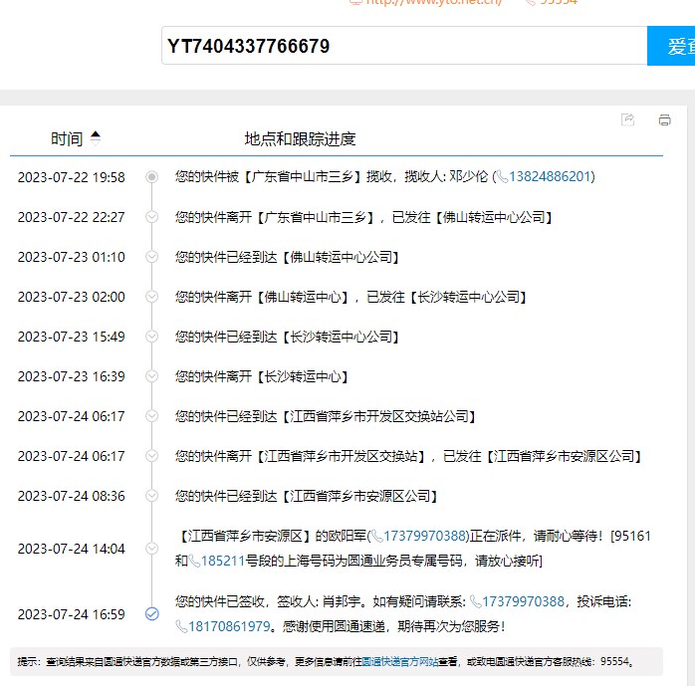Click timeline marker for 2023-07-22 22:27
The width and height of the screenshot is (695, 686).
pyautogui.click(x=152, y=217)
